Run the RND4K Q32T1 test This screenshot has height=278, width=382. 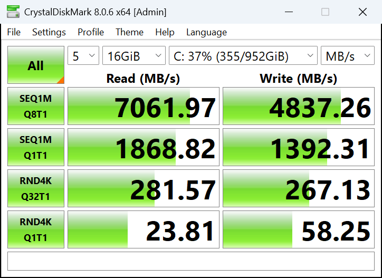[x=36, y=188]
